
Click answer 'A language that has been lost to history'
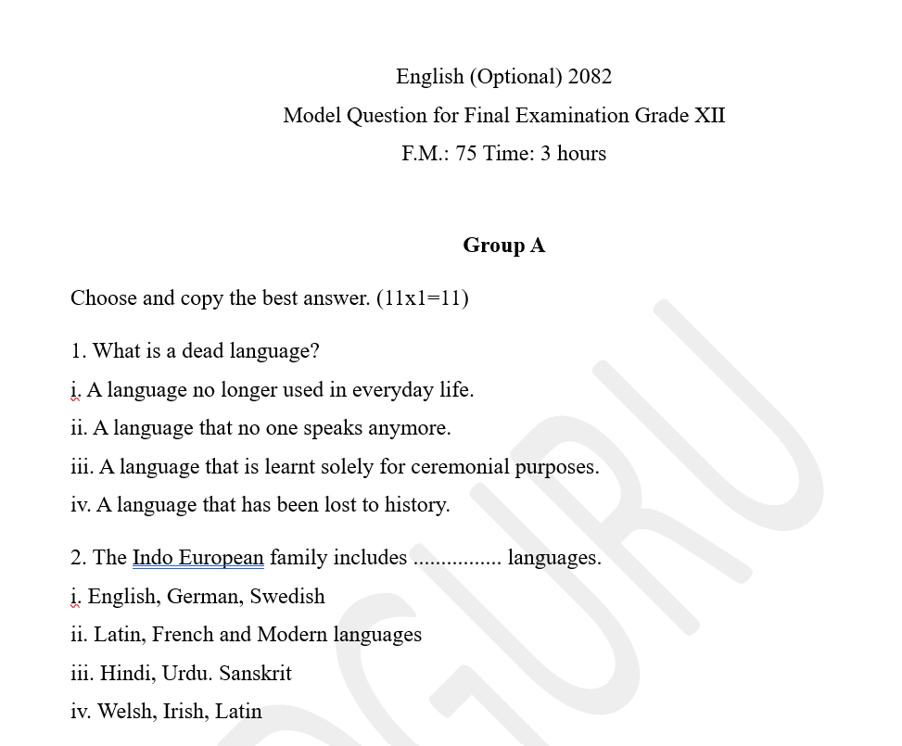click(273, 505)
